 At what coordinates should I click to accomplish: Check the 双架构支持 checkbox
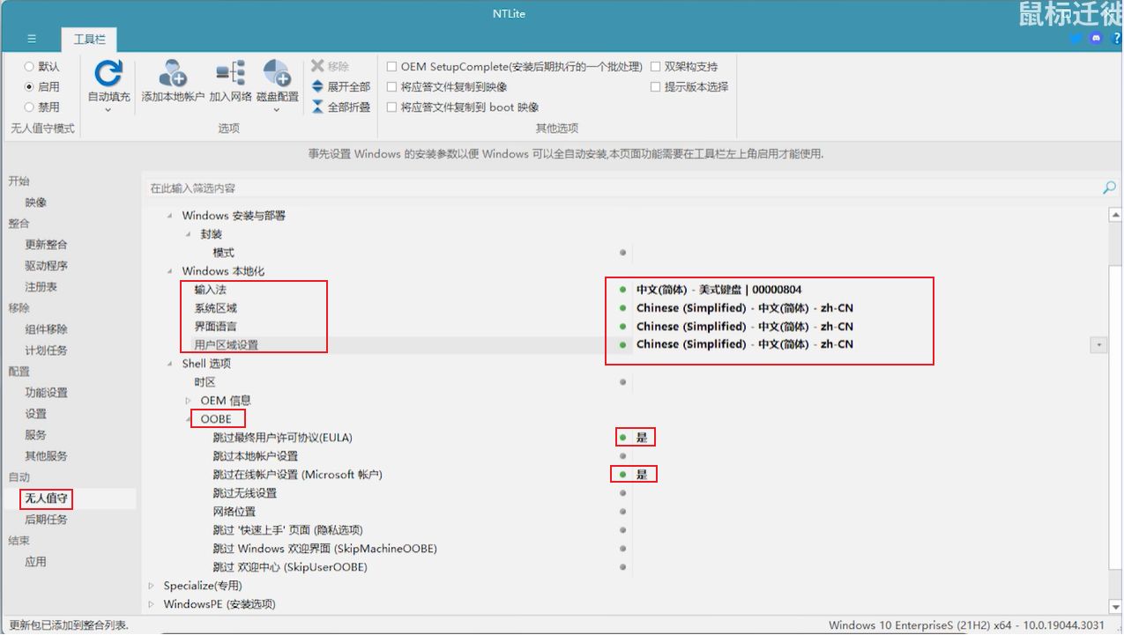tap(655, 66)
